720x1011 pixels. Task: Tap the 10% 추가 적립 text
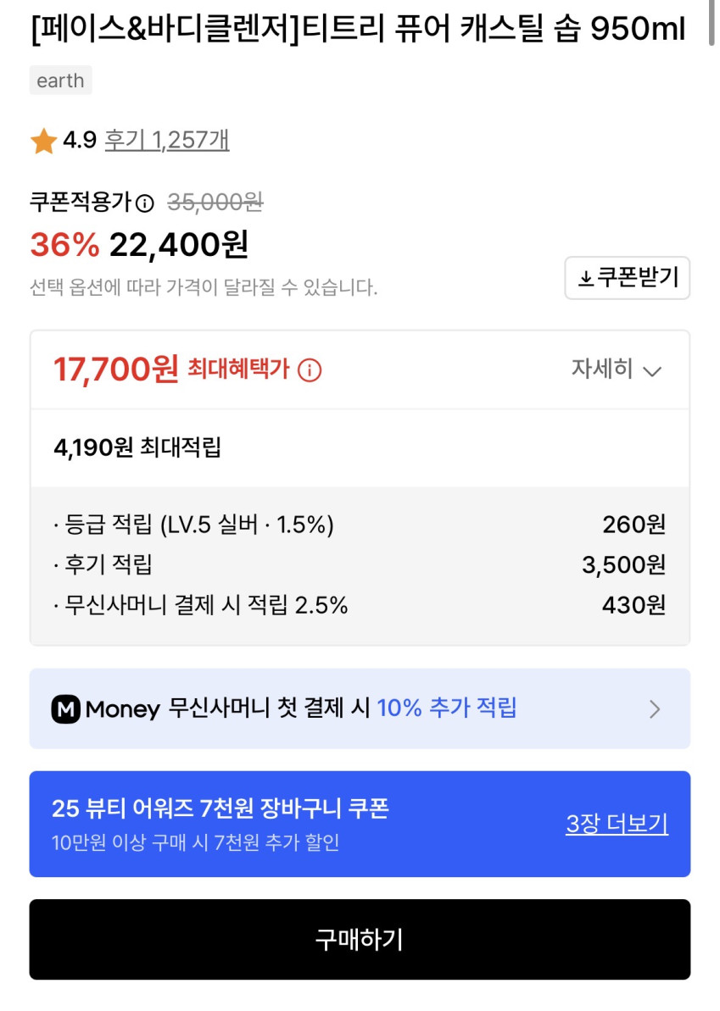pyautogui.click(x=446, y=708)
